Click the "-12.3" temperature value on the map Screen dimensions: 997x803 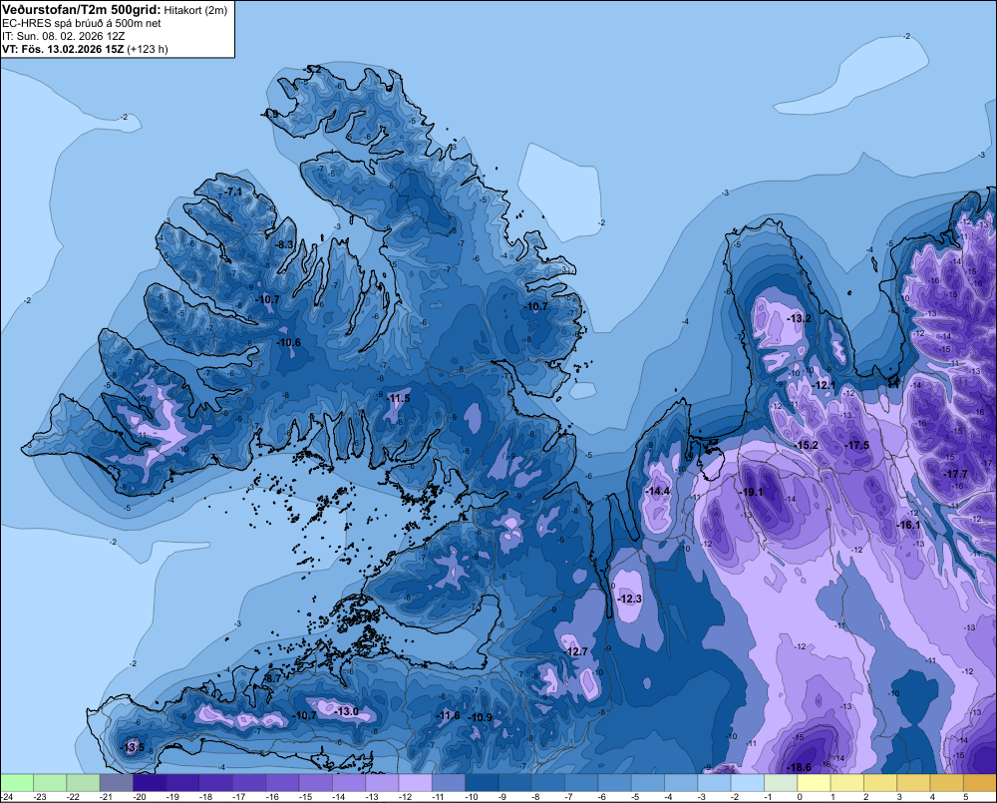[630, 599]
